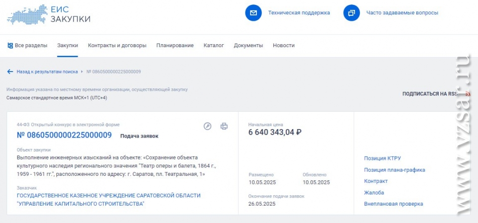This screenshot has height=223, width=478.
Task: Click Самарское стандартное время text
Action: pos(57,98)
